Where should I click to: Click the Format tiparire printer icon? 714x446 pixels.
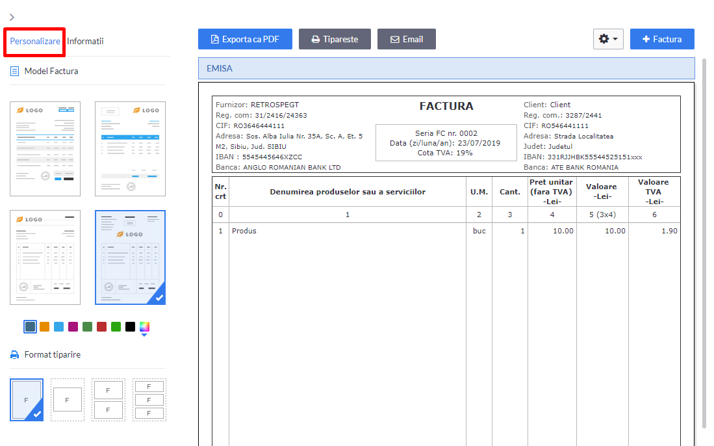pyautogui.click(x=14, y=354)
